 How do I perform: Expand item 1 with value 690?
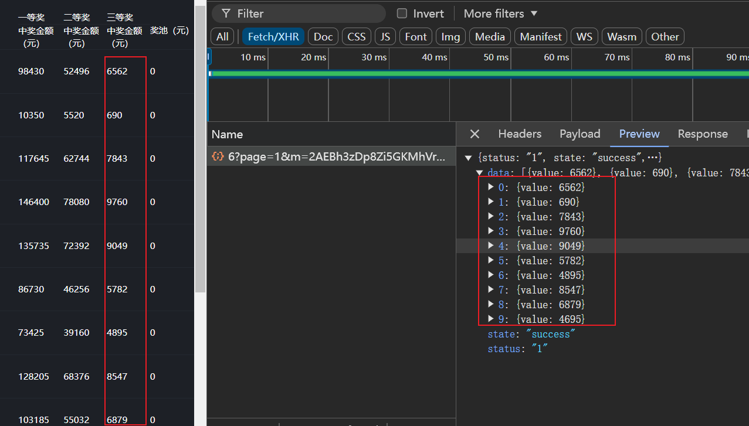click(x=491, y=202)
